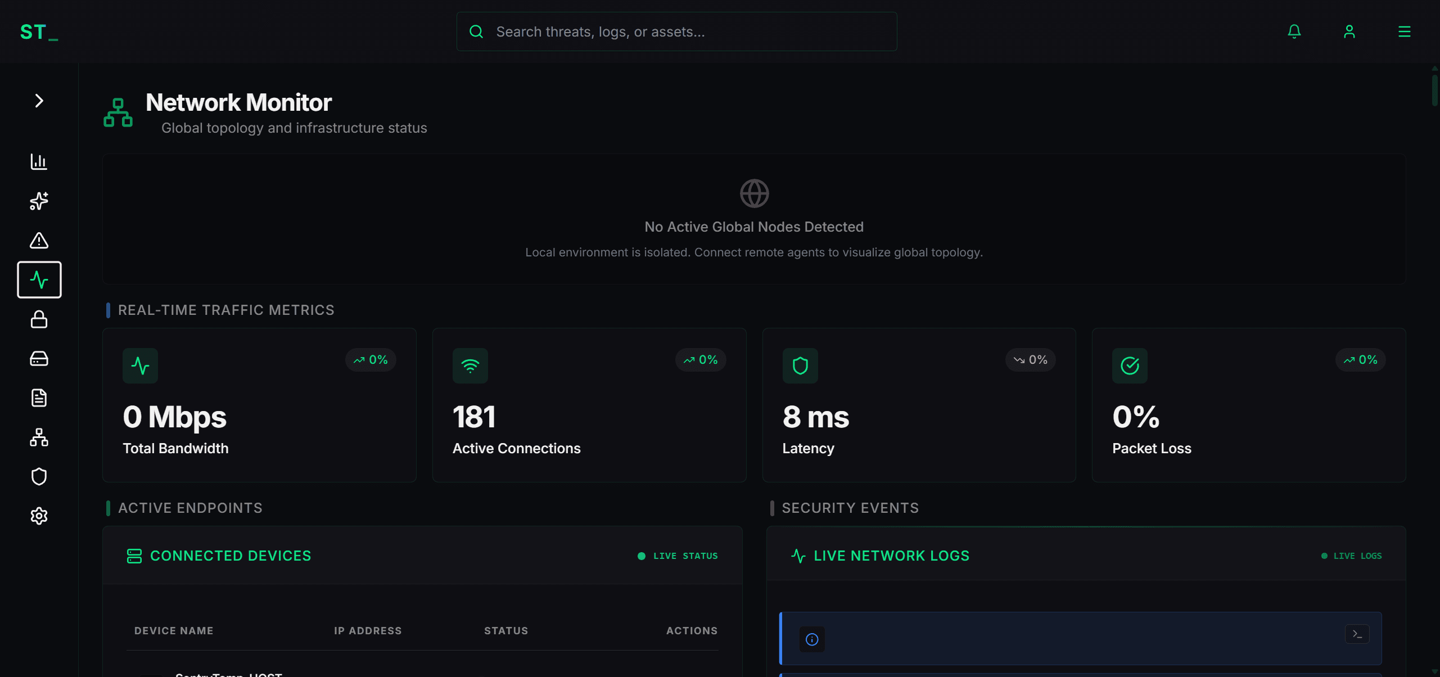Click the Total Bandwidth pulse icon
1440x677 pixels.
tap(140, 365)
